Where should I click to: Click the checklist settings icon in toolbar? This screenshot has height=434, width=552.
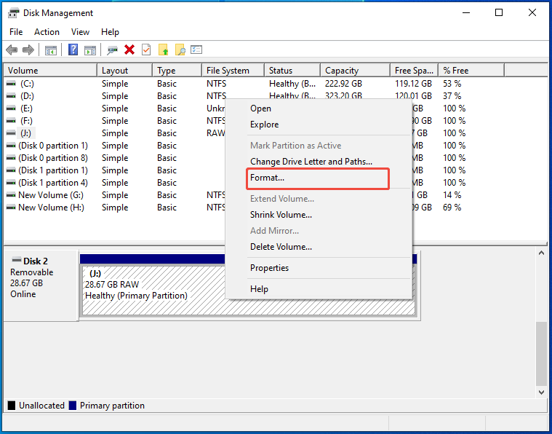(196, 50)
